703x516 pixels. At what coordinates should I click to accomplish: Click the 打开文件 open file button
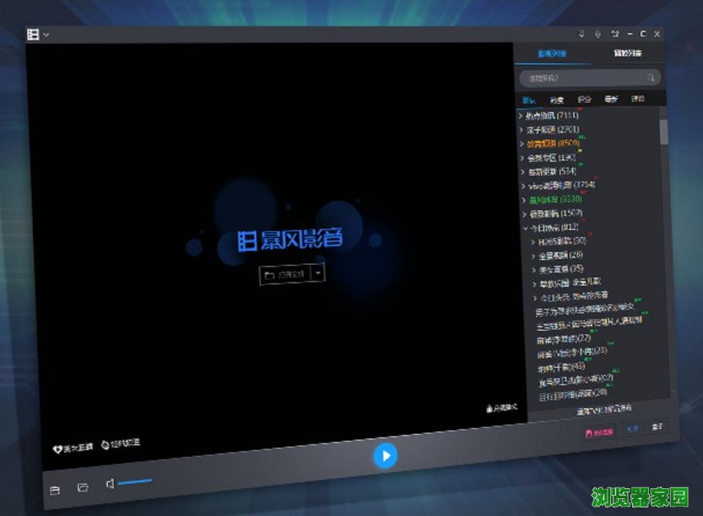(x=286, y=275)
